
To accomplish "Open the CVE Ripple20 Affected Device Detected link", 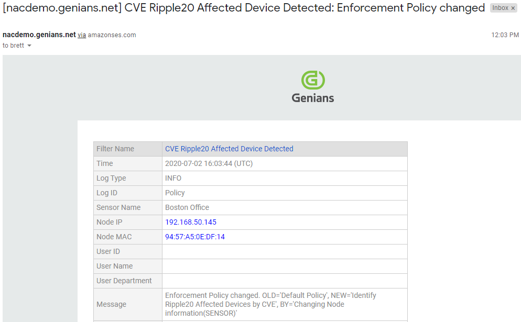I will pos(229,149).
